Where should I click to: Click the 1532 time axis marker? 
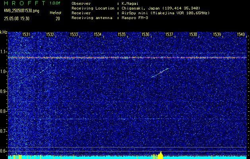click(50, 35)
